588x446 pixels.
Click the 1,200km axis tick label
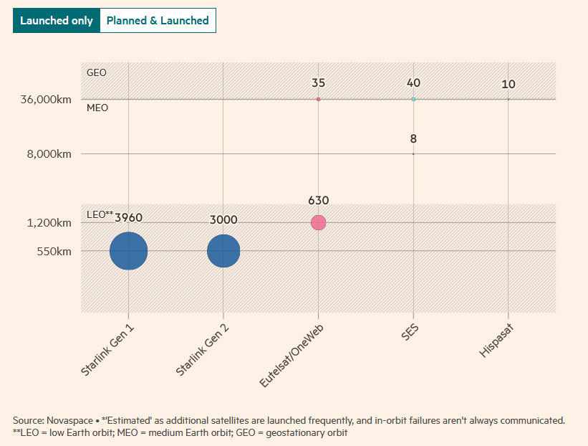49,223
